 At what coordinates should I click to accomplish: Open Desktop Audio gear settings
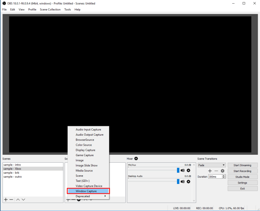pyautogui.click(x=188, y=181)
